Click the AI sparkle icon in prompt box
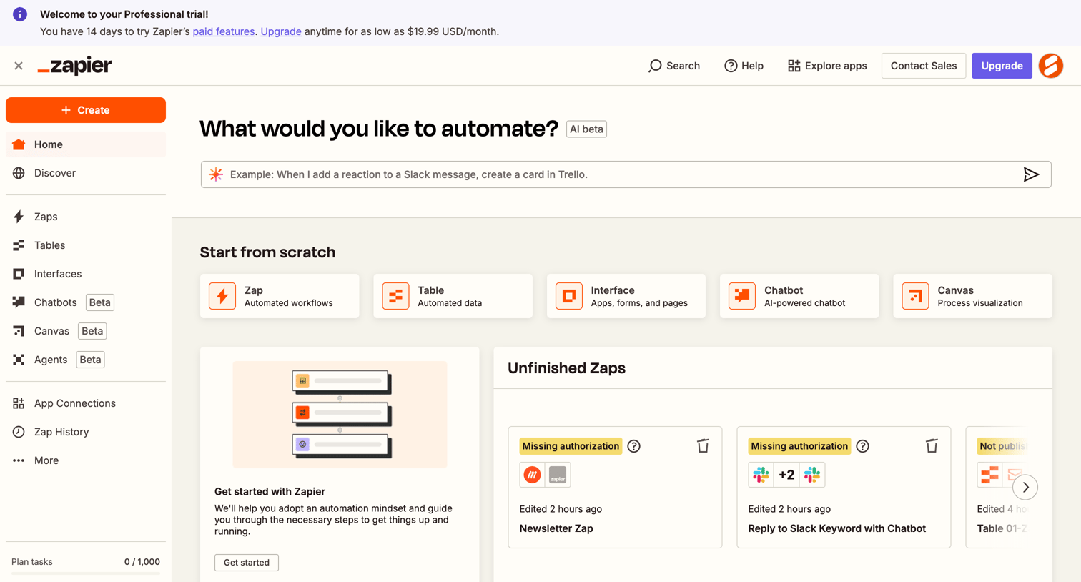The width and height of the screenshot is (1081, 582). pyautogui.click(x=216, y=174)
